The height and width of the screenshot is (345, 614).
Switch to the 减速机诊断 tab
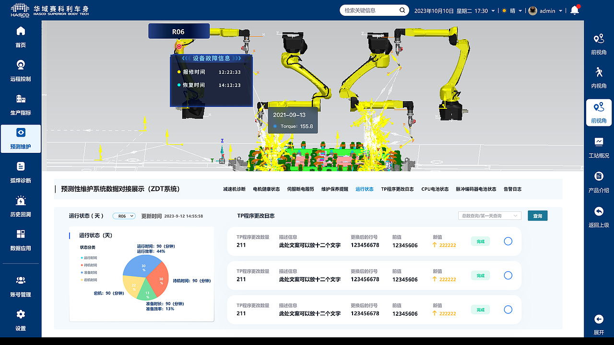[234, 189]
